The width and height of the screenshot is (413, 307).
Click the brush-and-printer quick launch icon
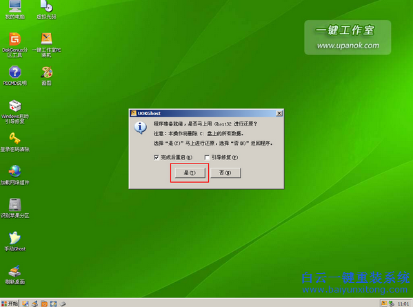pyautogui.click(x=34, y=304)
